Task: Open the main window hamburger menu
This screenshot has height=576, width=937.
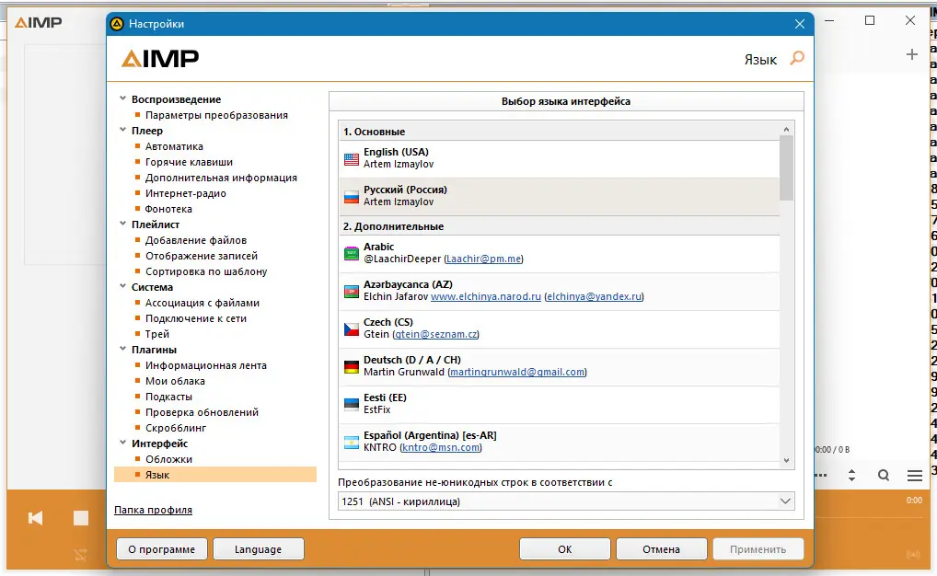Action: point(914,476)
